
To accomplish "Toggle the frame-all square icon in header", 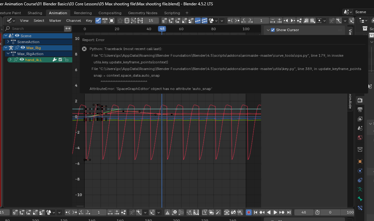I will tap(111, 21).
